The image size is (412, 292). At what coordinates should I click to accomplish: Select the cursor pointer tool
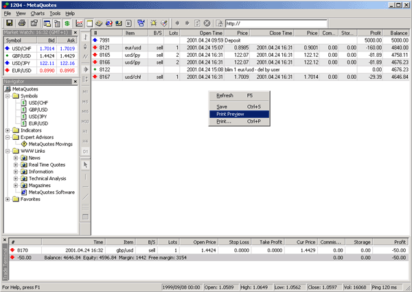(85, 165)
